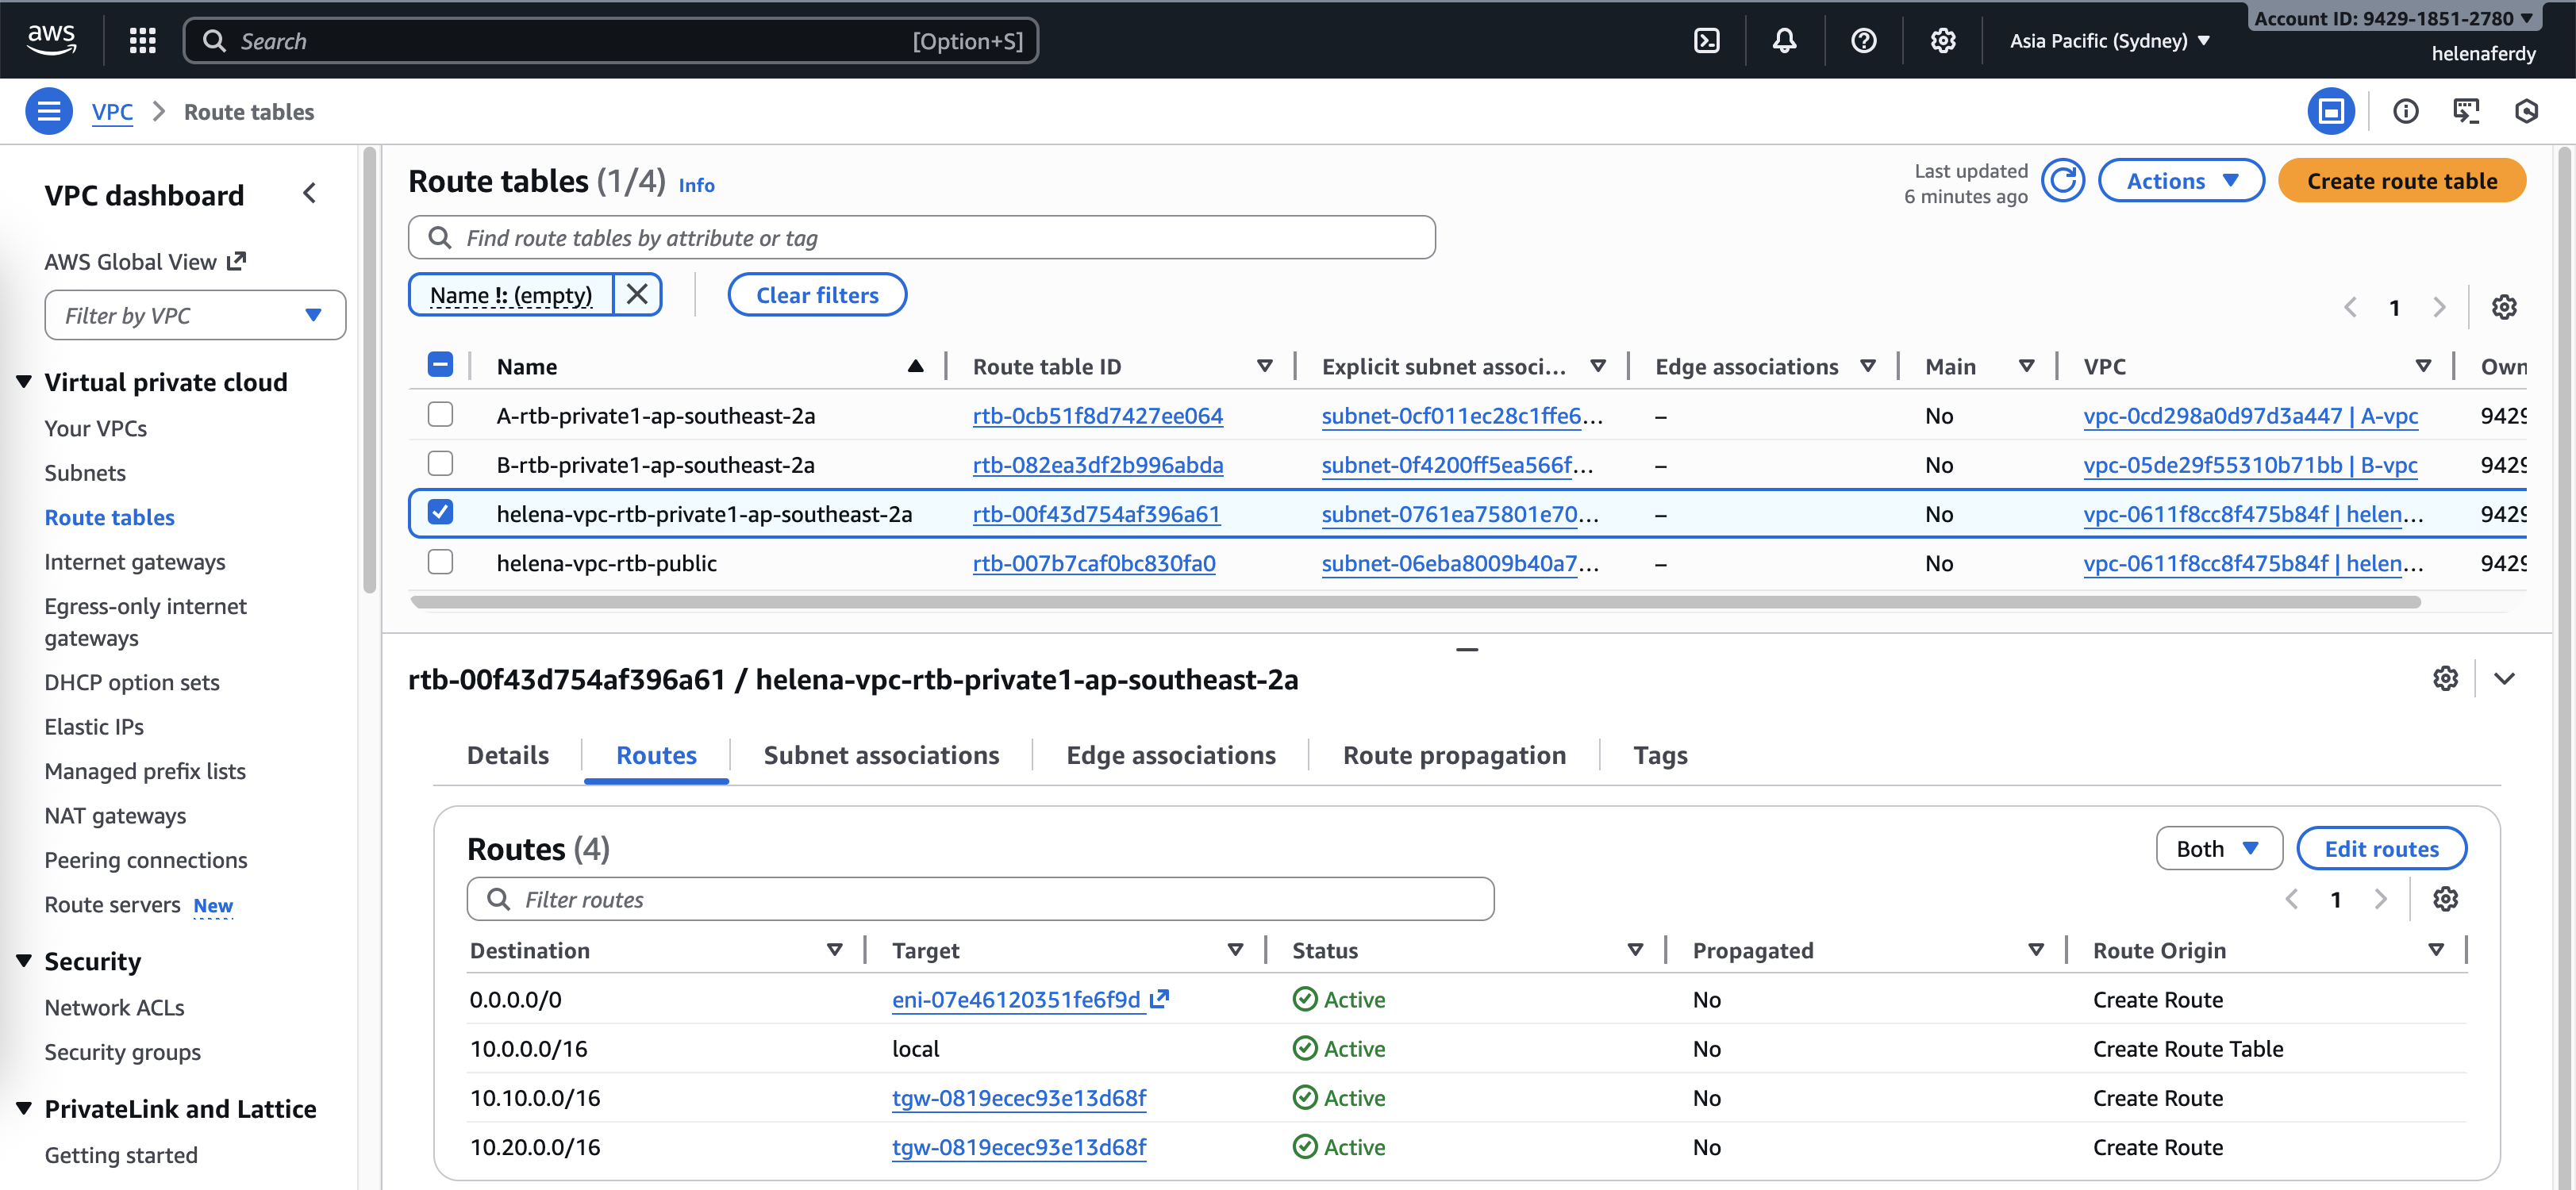Open the tgw-0819ecec93e13d68f link for 10.10.0.0/16
This screenshot has height=1190, width=2576.
pyautogui.click(x=1018, y=1098)
